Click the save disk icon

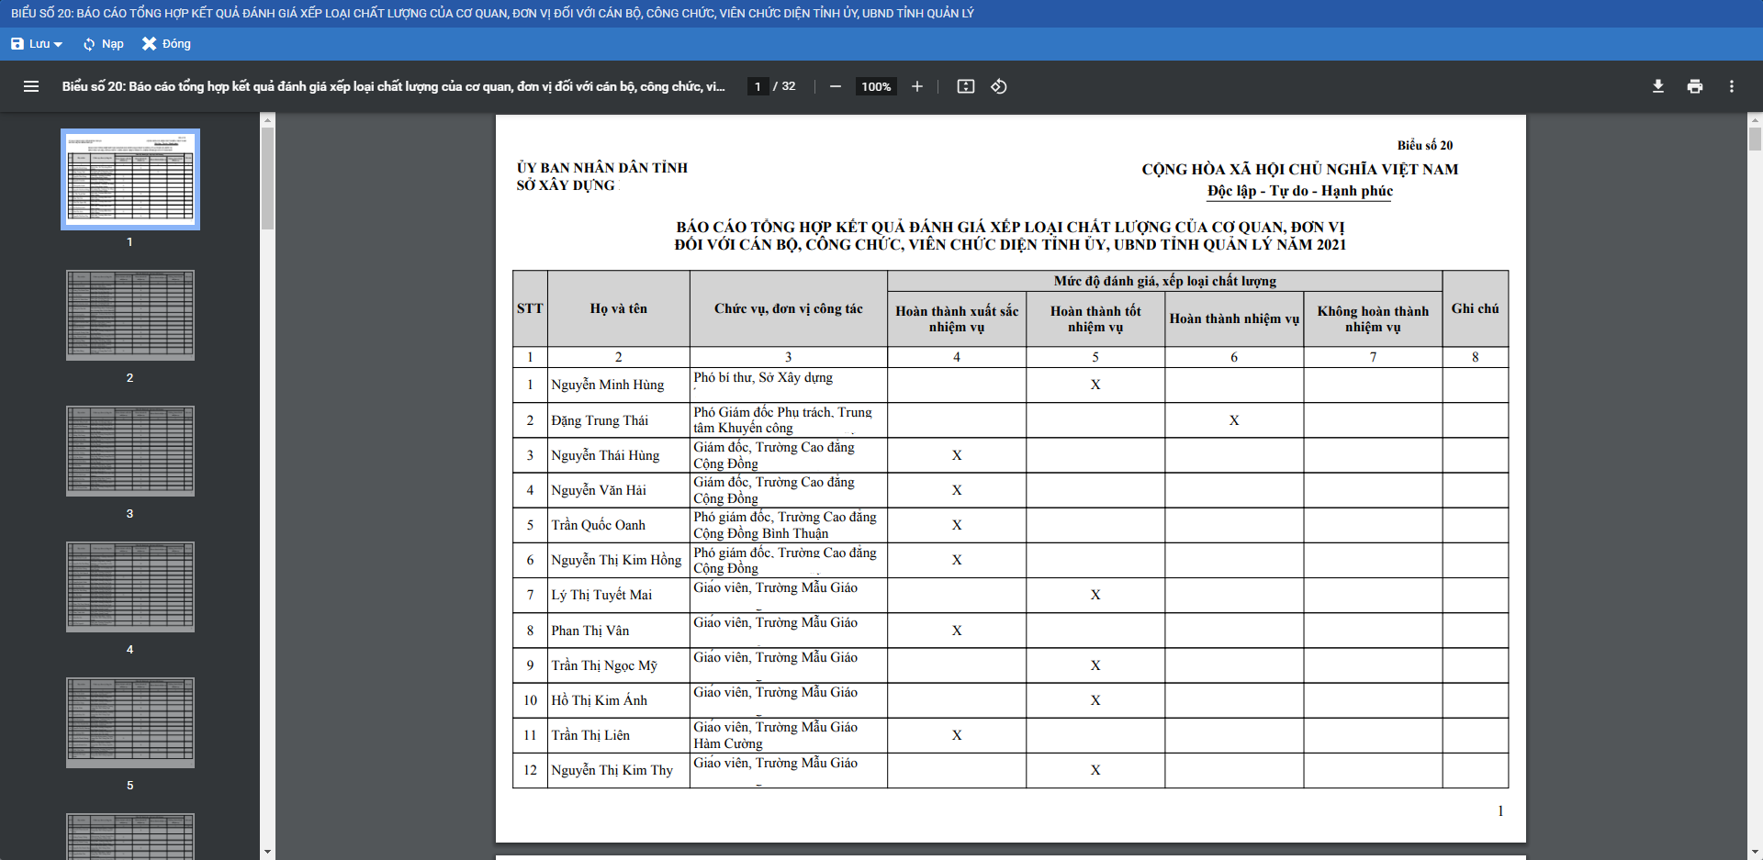[17, 44]
